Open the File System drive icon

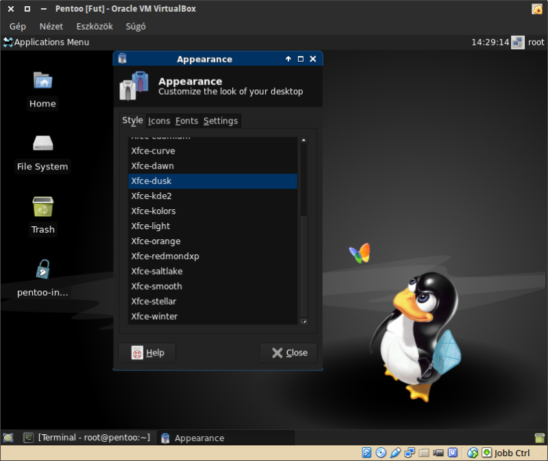tap(42, 143)
